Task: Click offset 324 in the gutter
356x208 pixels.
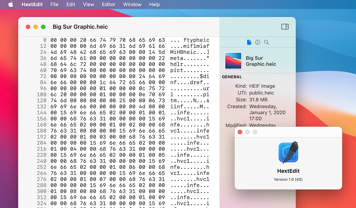Action: click(x=42, y=203)
